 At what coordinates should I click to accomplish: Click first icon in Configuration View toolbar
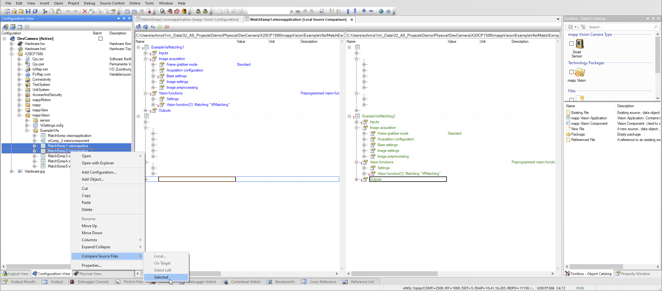pyautogui.click(x=6, y=27)
